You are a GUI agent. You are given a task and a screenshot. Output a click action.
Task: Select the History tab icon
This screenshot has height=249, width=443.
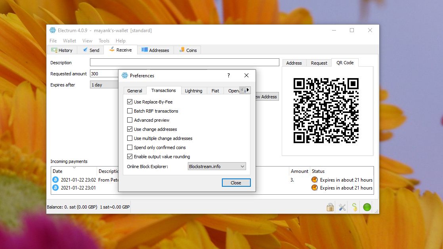[54, 50]
